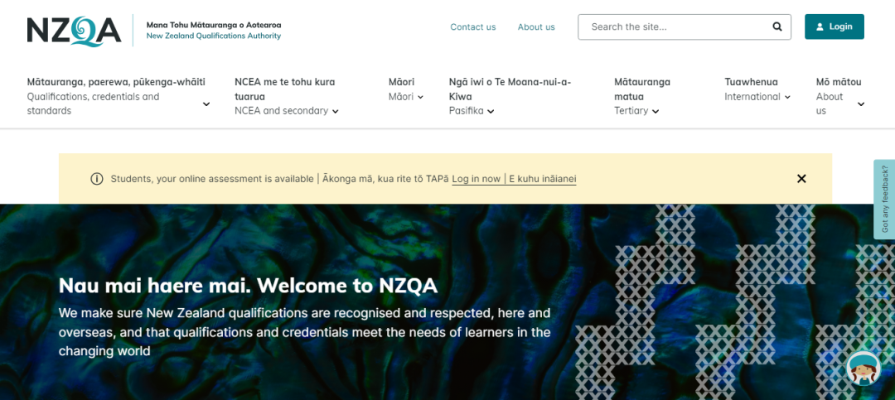895x400 pixels.
Task: Open the chat assistant avatar
Action: 863,369
